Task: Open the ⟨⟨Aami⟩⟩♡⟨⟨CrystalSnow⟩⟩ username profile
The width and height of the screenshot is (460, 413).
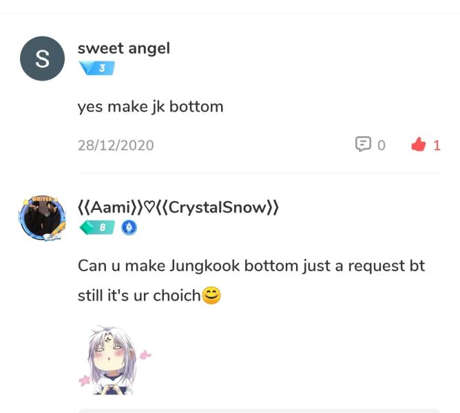Action: coord(178,207)
